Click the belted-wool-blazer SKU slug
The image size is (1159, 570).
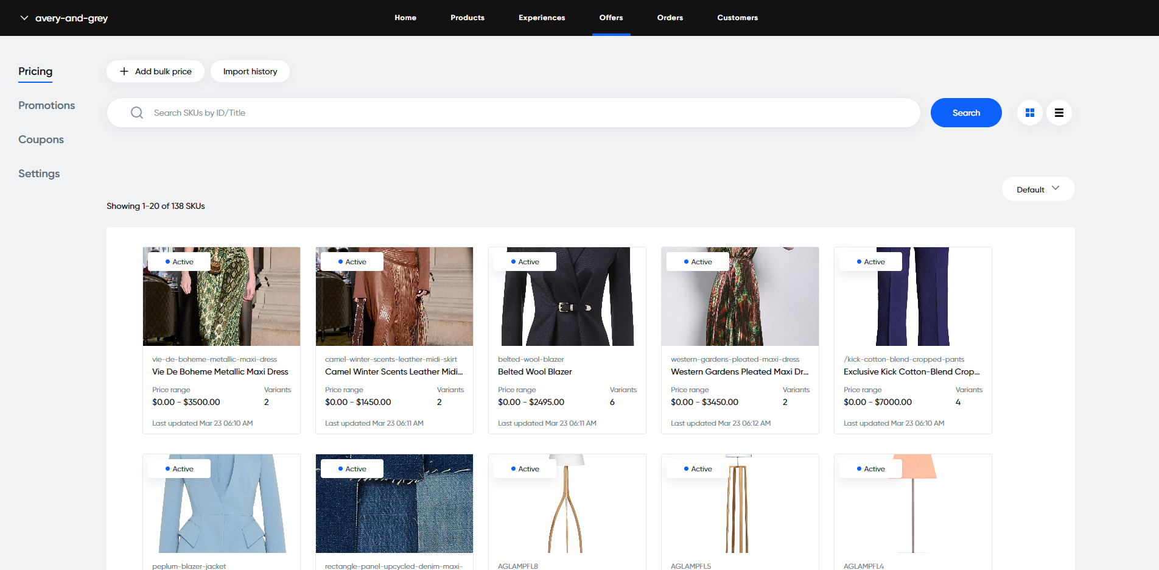click(531, 359)
